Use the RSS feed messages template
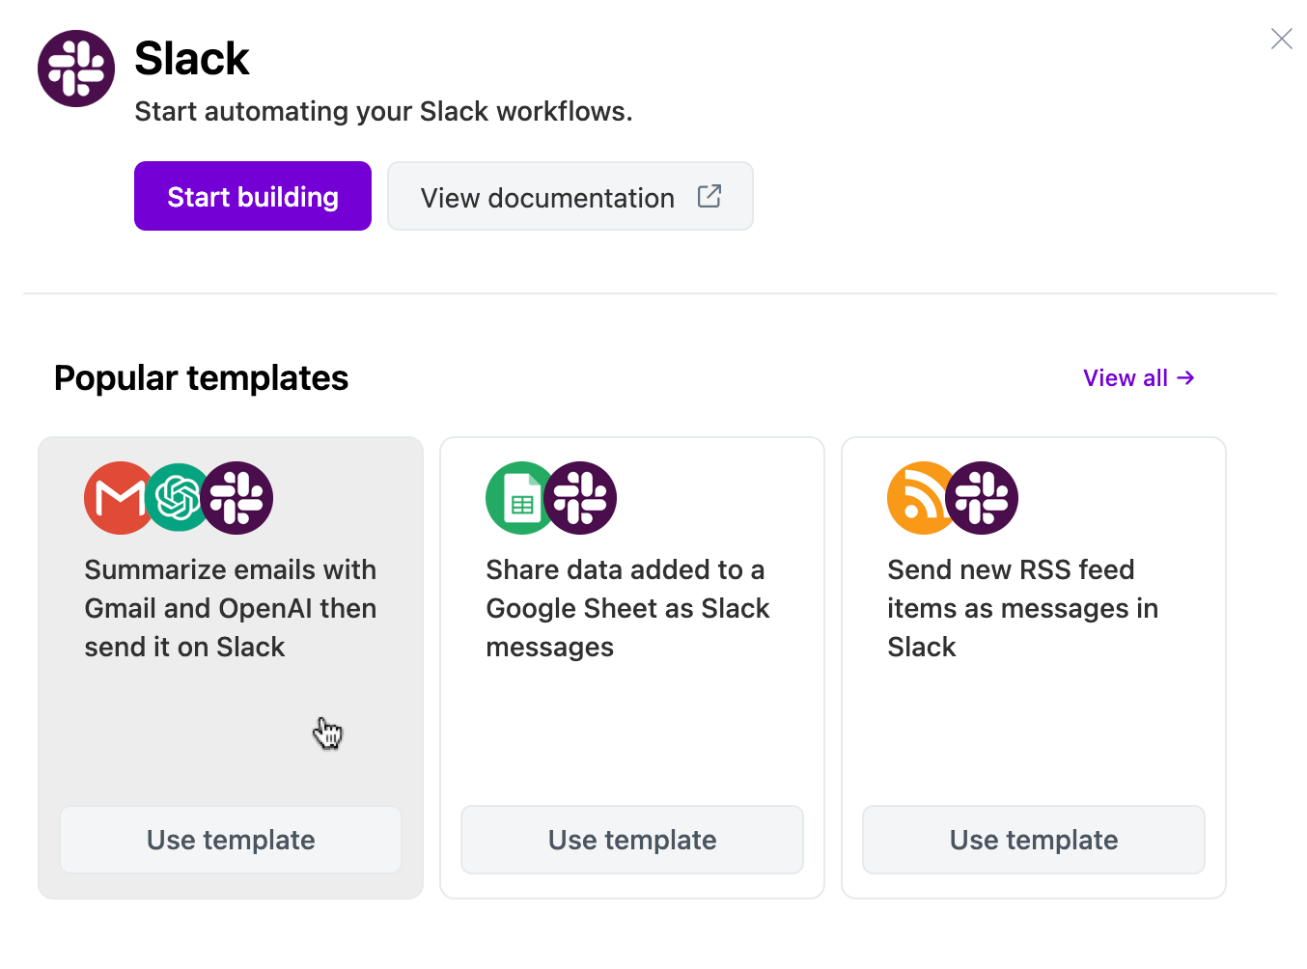Image resolution: width=1307 pixels, height=969 pixels. 1033,839
